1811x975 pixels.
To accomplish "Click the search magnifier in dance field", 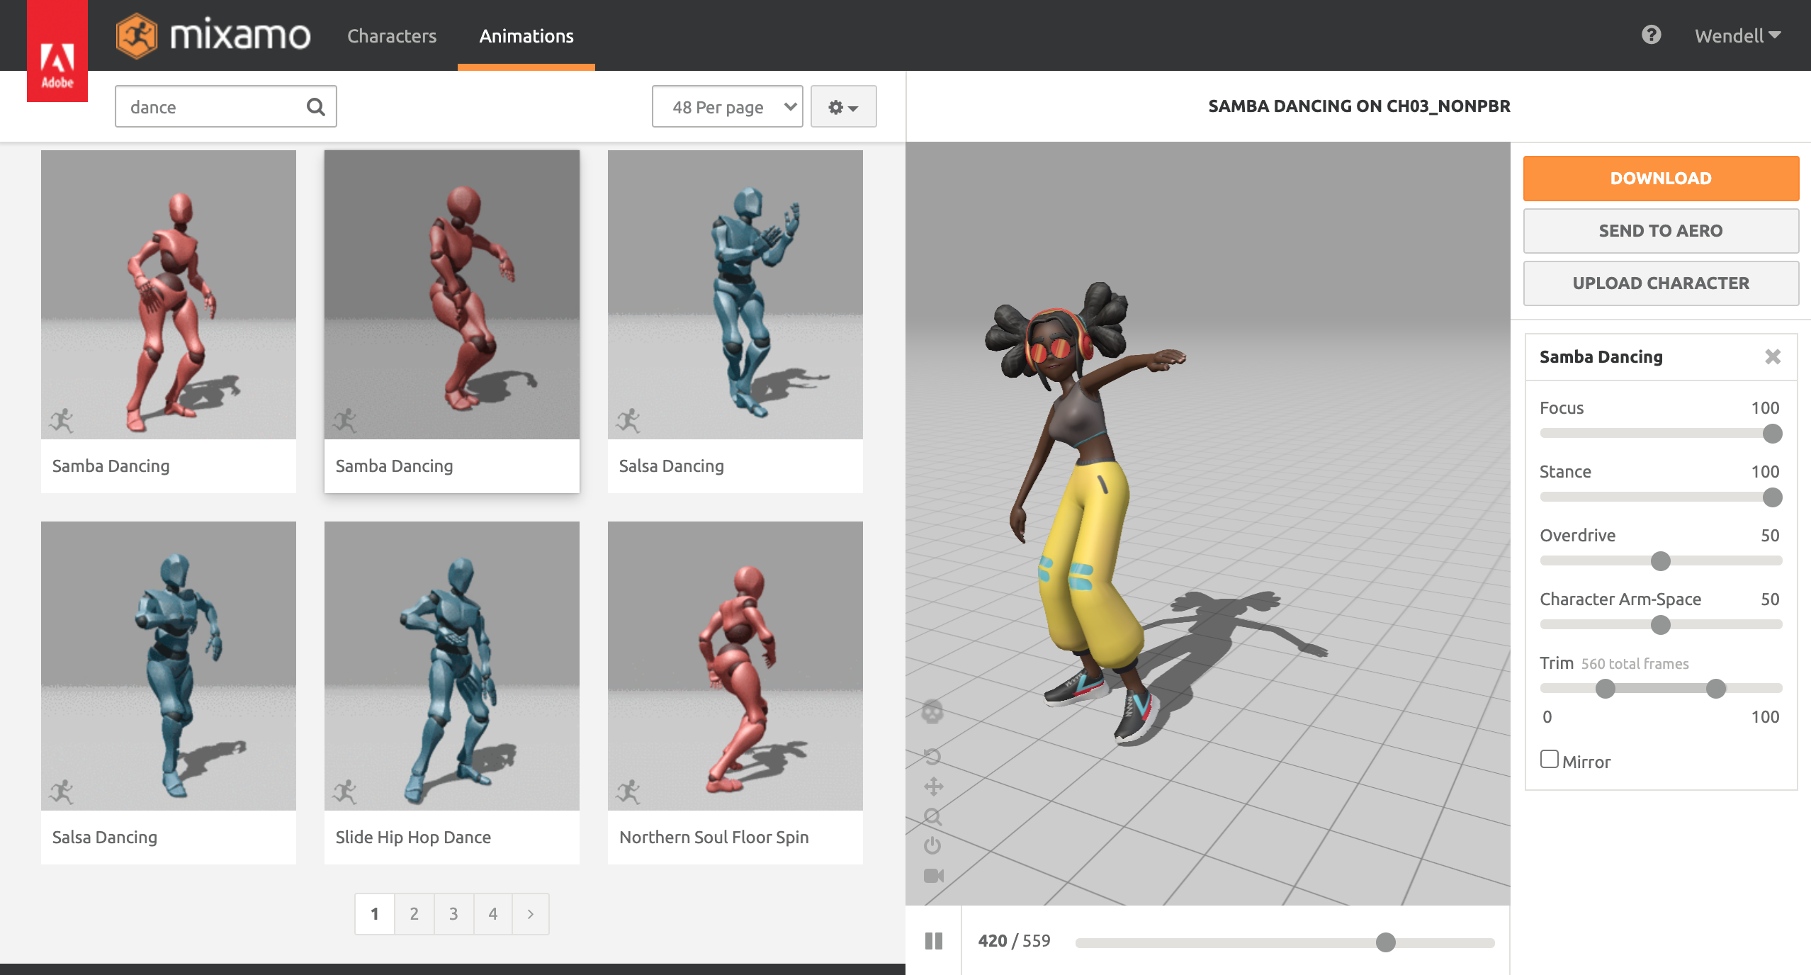I will point(315,107).
